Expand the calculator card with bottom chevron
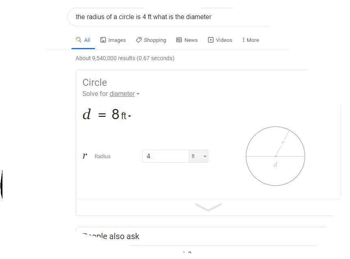The width and height of the screenshot is (350, 259). tap(208, 207)
